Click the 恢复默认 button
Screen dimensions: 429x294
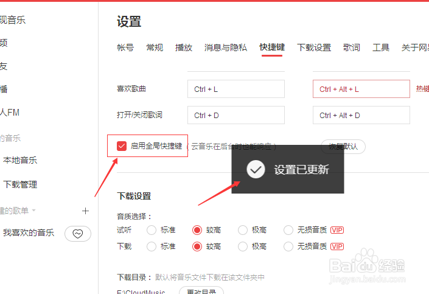click(343, 147)
